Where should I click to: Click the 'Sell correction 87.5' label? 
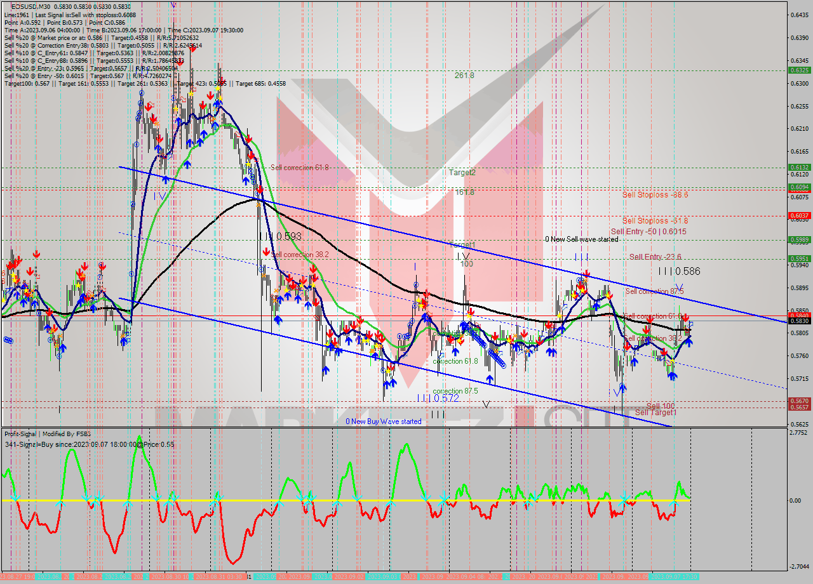pyautogui.click(x=654, y=291)
